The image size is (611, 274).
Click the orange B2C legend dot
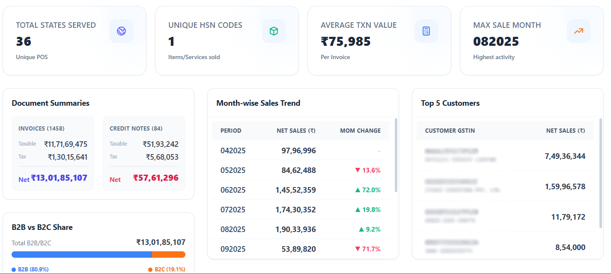tap(150, 269)
